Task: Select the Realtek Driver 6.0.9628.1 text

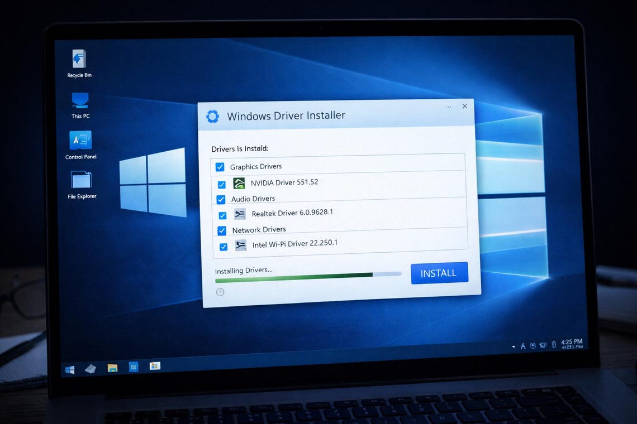Action: click(292, 213)
